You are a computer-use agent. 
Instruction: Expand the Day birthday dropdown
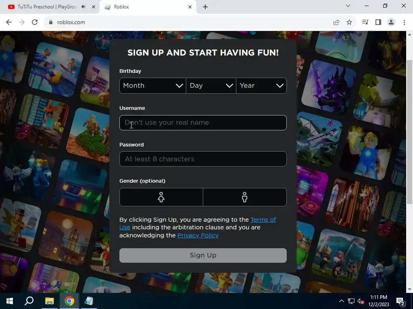tap(211, 86)
